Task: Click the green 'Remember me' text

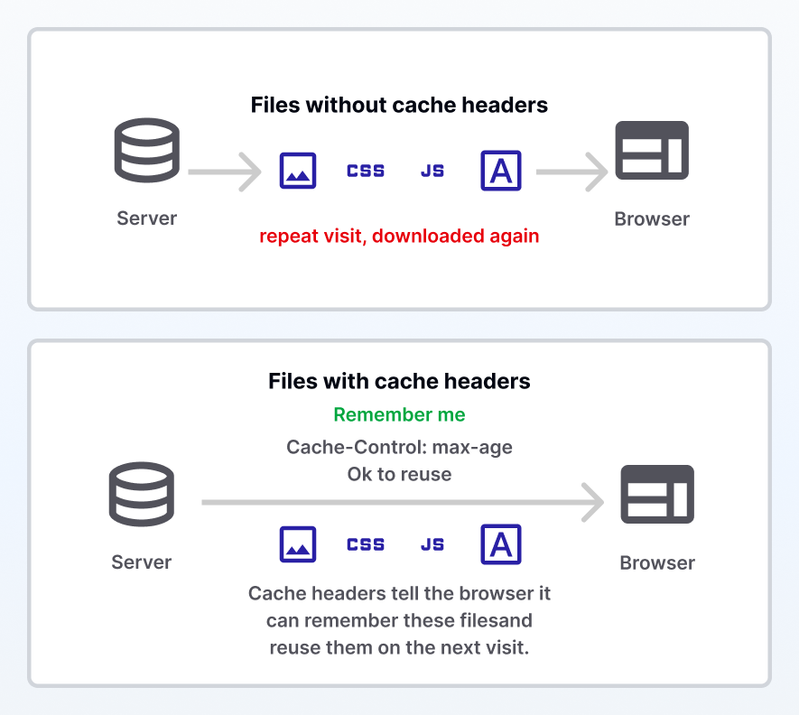Action: coord(399,414)
